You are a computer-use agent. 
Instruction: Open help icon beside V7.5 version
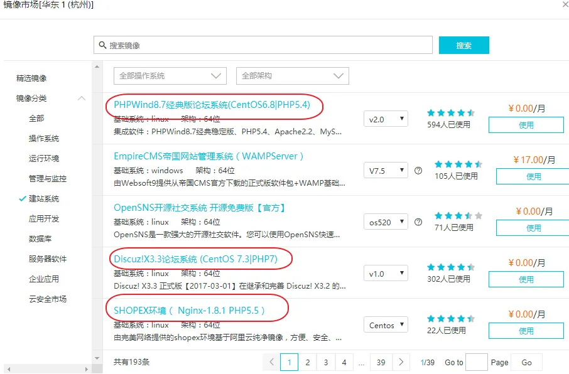click(x=418, y=171)
